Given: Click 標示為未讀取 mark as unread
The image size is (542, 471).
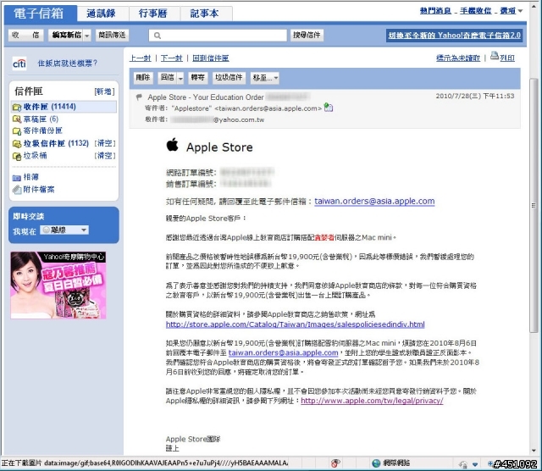Looking at the screenshot, I should coord(458,58).
